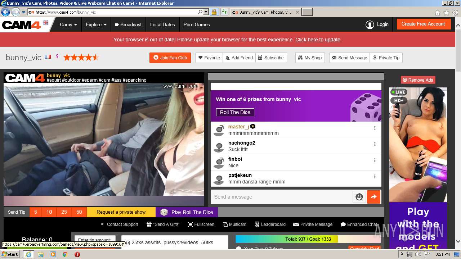The image size is (461, 259).
Task: Open options menu for master_j message
Action: click(375, 128)
